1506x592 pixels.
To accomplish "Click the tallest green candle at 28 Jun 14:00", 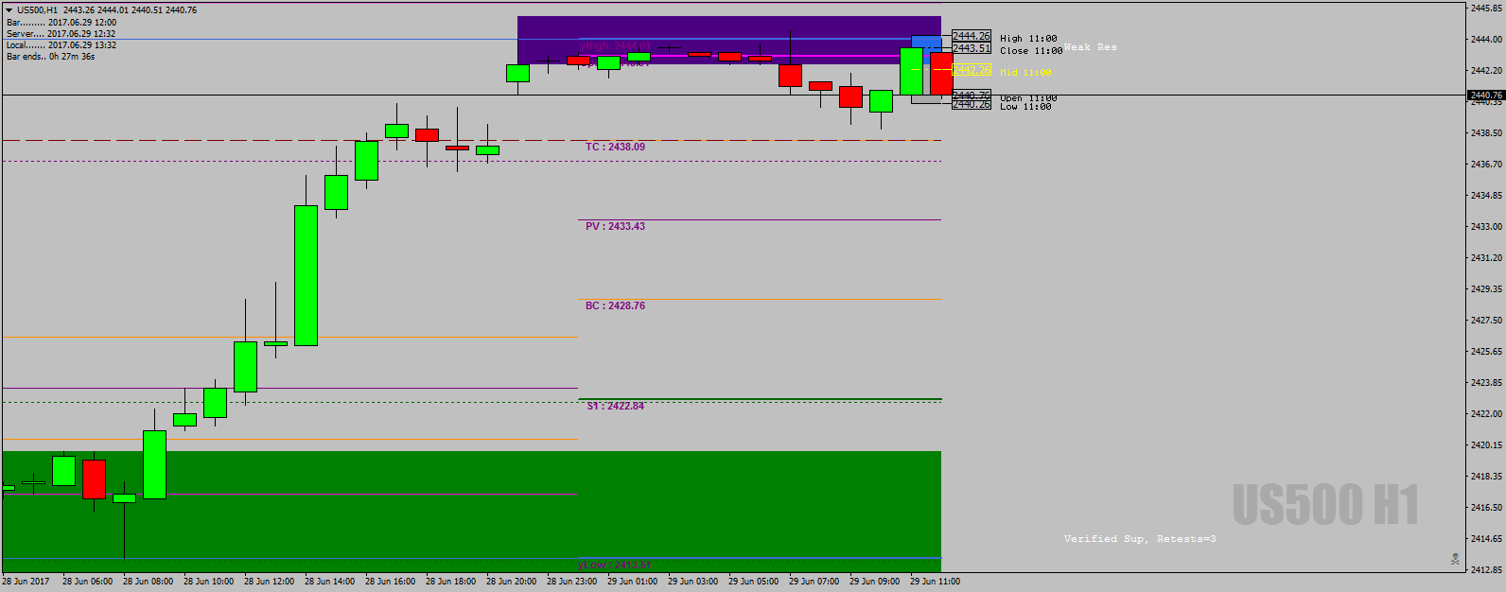I will [306, 275].
